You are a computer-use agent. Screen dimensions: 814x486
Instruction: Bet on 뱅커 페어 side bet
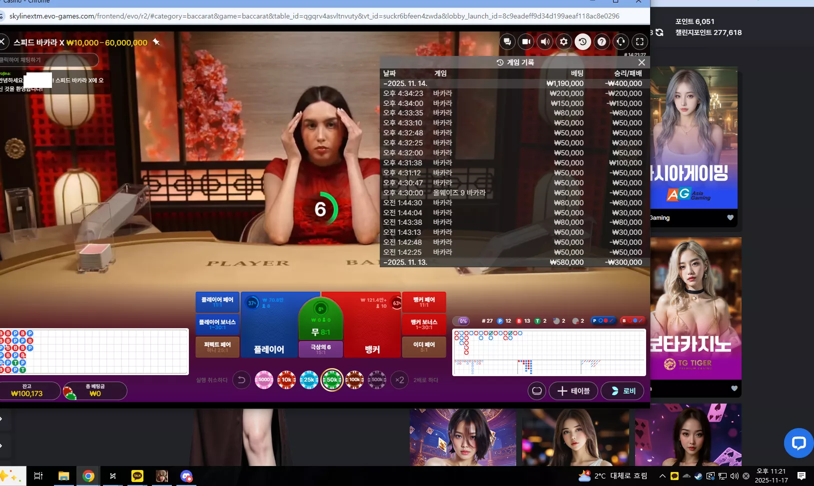coord(424,302)
